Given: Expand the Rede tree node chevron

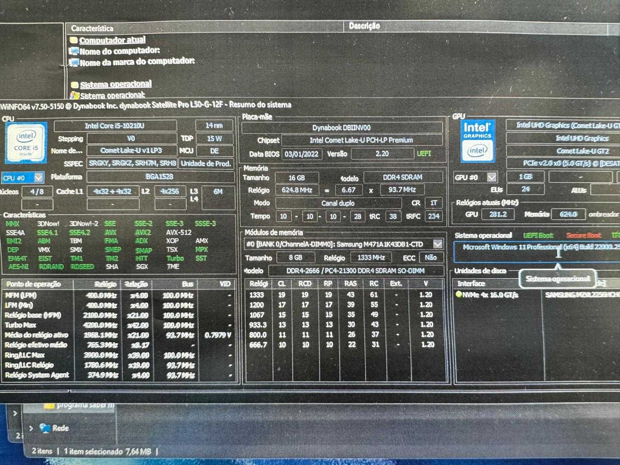Looking at the screenshot, I should pos(31,428).
